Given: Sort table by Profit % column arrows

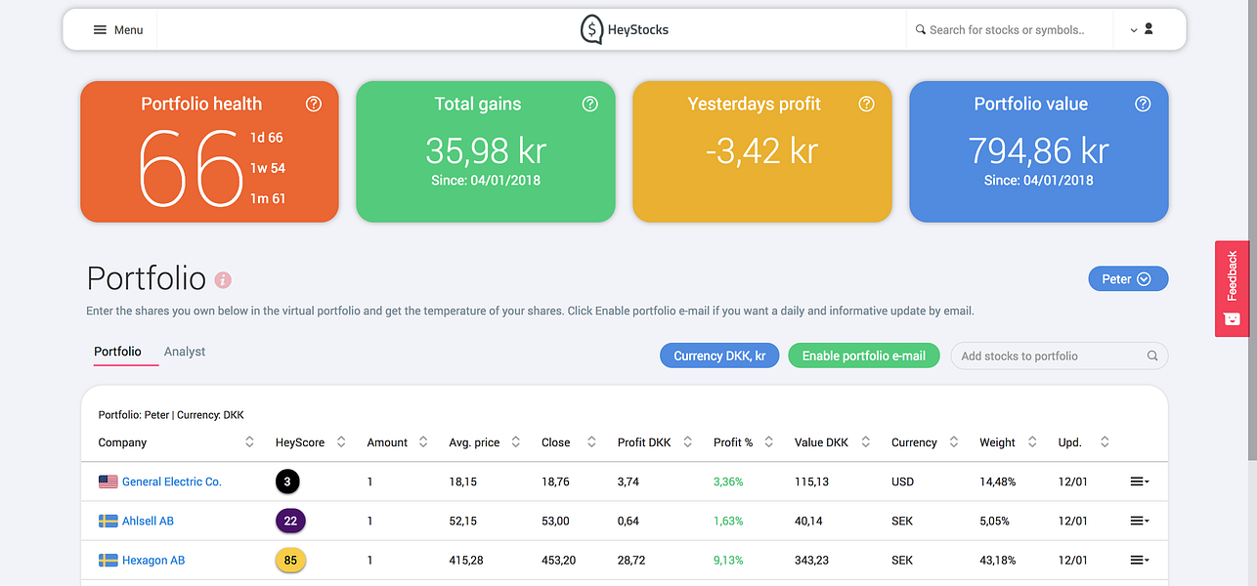Looking at the screenshot, I should point(768,442).
